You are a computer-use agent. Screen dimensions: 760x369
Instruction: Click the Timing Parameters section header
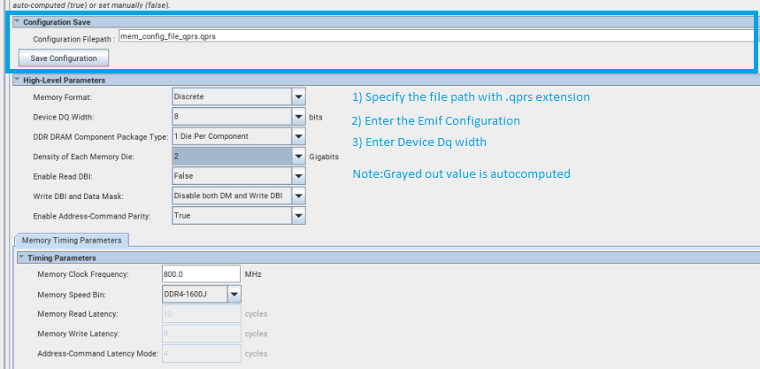click(x=58, y=258)
